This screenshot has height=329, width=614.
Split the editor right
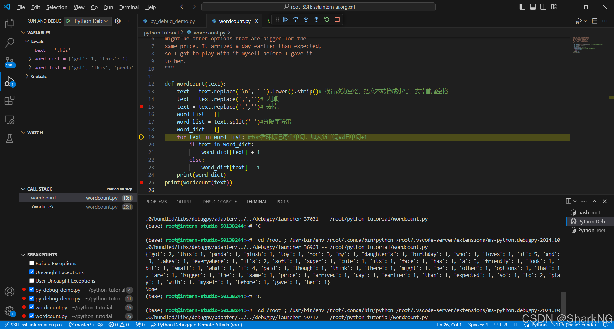594,21
